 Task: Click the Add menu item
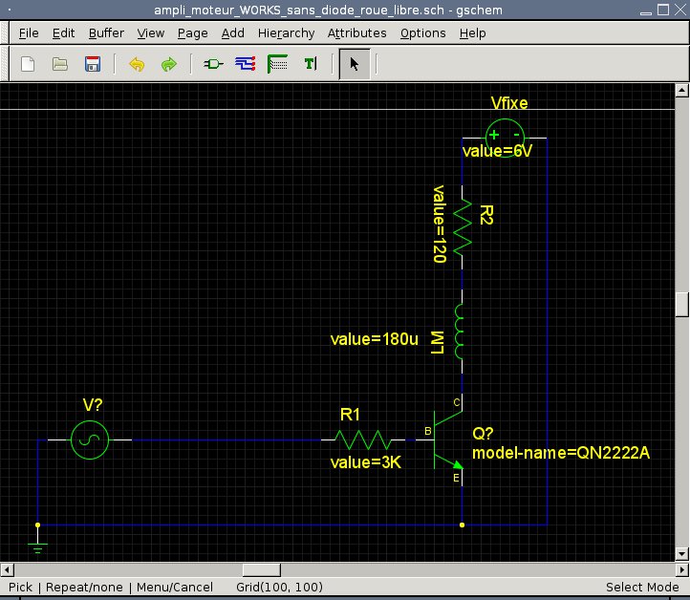[x=232, y=32]
